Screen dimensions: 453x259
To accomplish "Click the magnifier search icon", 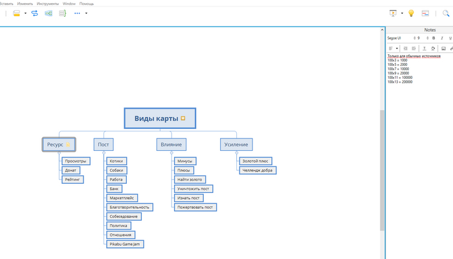I will coord(446,14).
